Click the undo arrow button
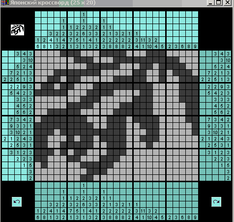The width and height of the screenshot is (234, 222). (17, 202)
